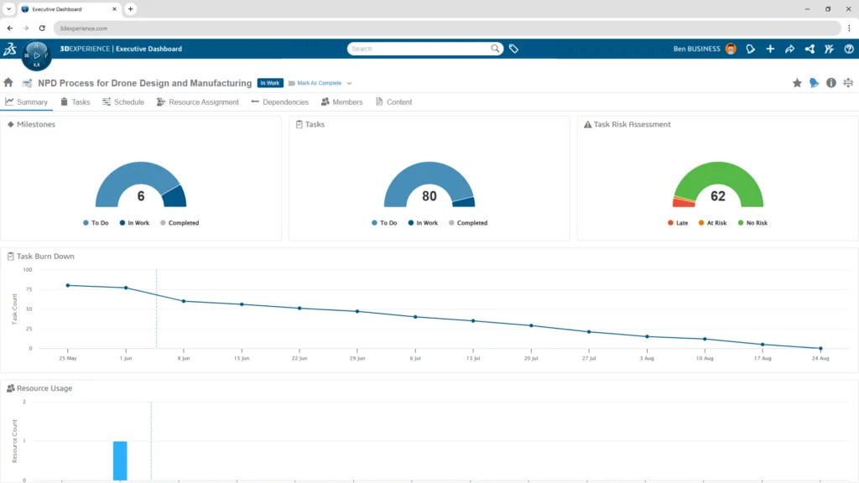
Task: Favorite the project with star icon
Action: (x=797, y=83)
